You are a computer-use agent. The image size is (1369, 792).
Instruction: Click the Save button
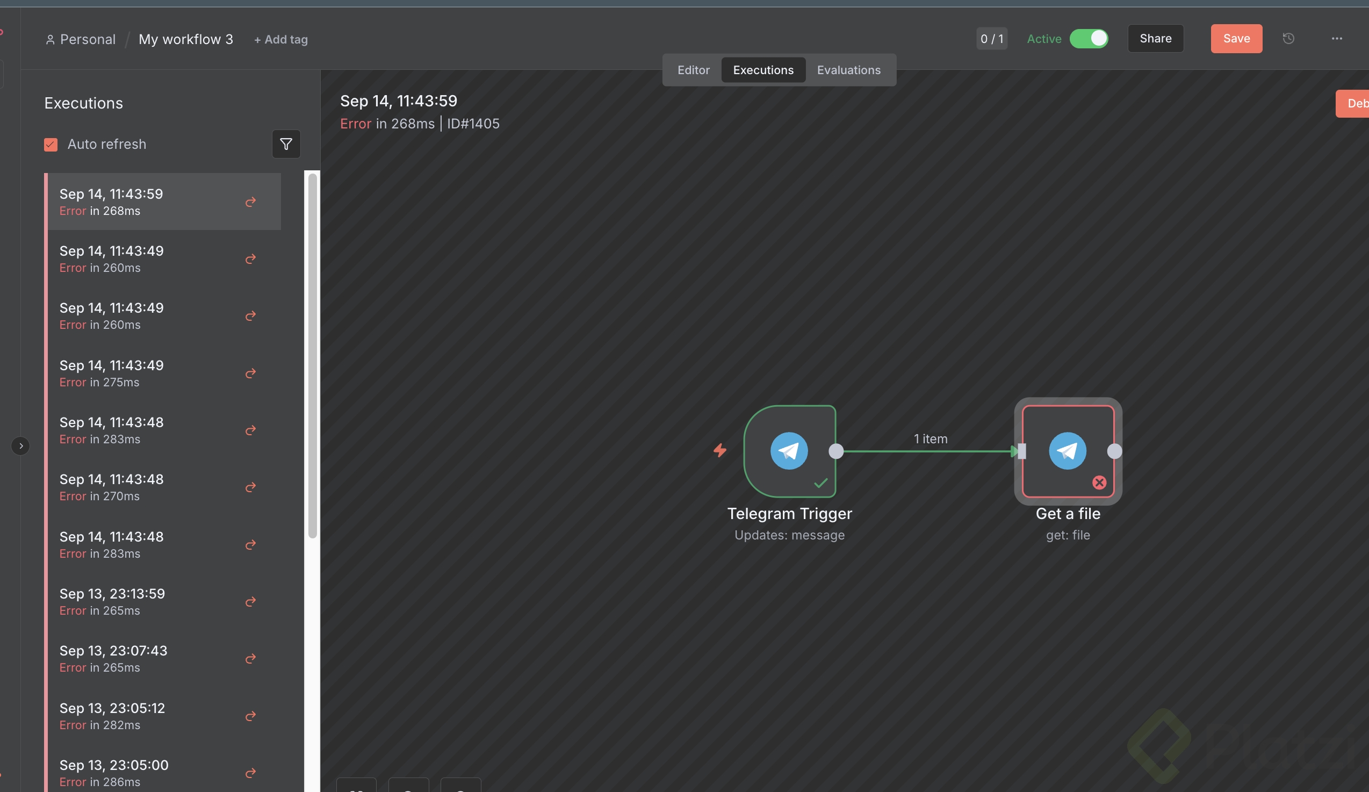click(1236, 39)
